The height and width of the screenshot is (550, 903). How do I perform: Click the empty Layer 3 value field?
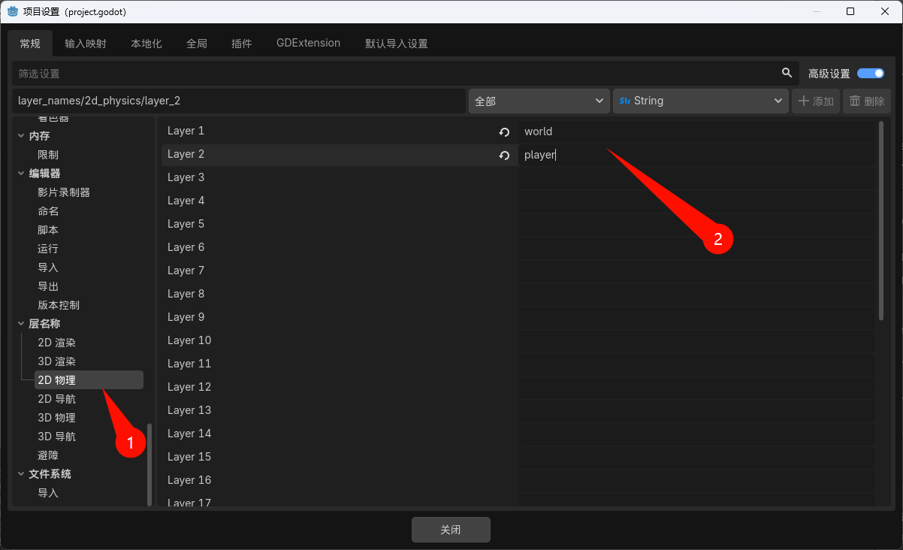click(x=696, y=178)
